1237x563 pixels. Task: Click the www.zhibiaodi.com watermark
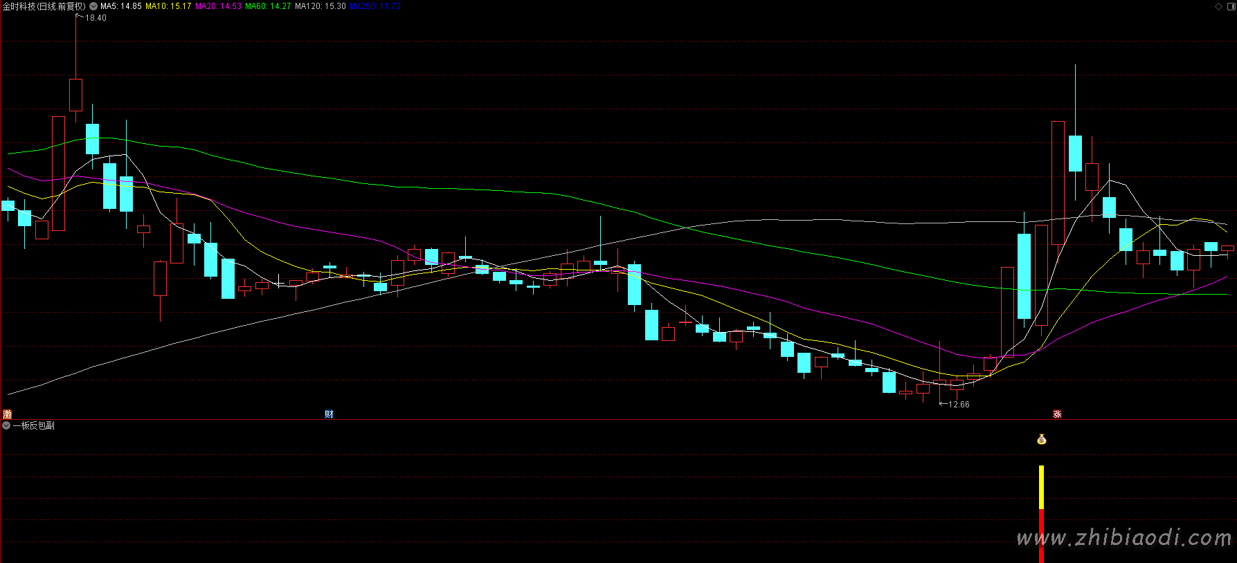(x=1124, y=538)
